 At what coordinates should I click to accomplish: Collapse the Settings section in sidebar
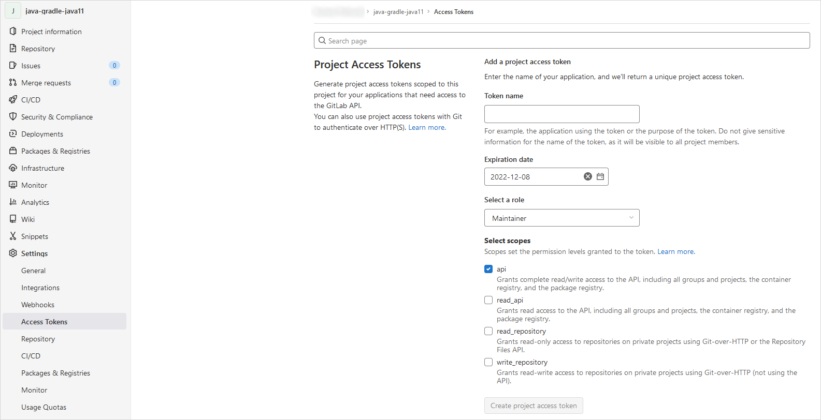[x=34, y=253]
